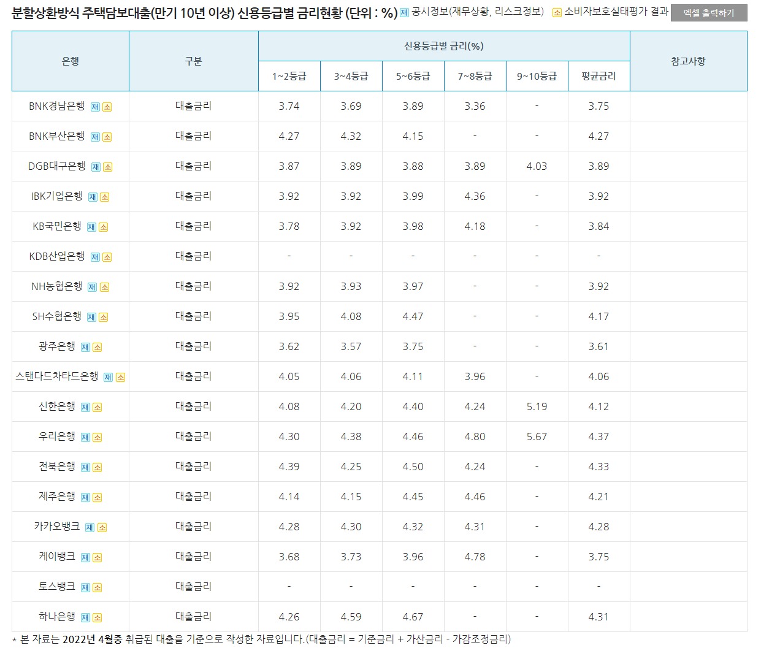This screenshot has width=761, height=648.
Task: Open KDB산업은행 financial disclosure icon (재)
Action: (95, 257)
